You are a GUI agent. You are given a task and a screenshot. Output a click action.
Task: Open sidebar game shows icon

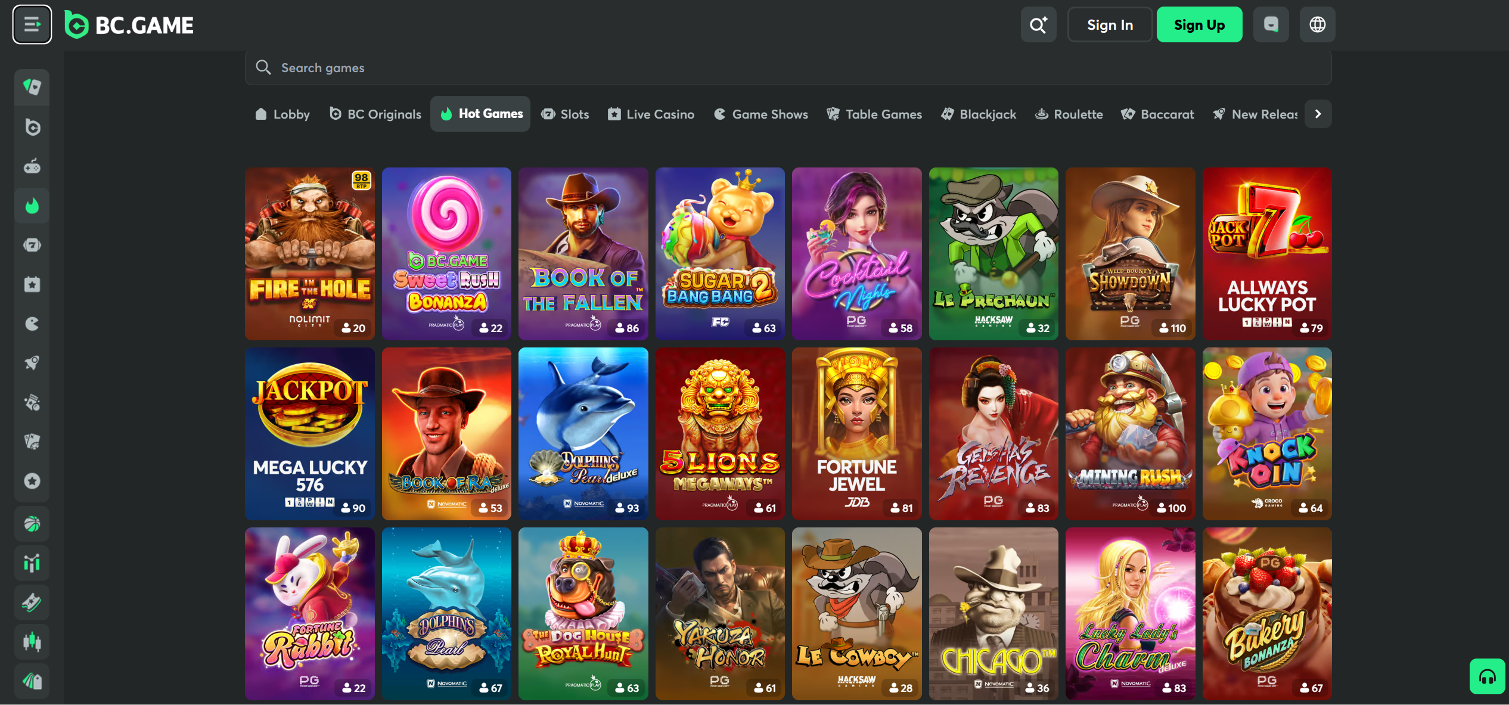pyautogui.click(x=32, y=324)
